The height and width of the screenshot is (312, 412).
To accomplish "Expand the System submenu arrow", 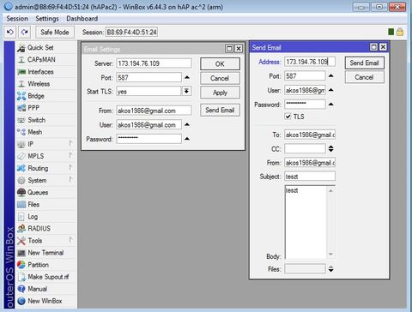I will click(70, 179).
